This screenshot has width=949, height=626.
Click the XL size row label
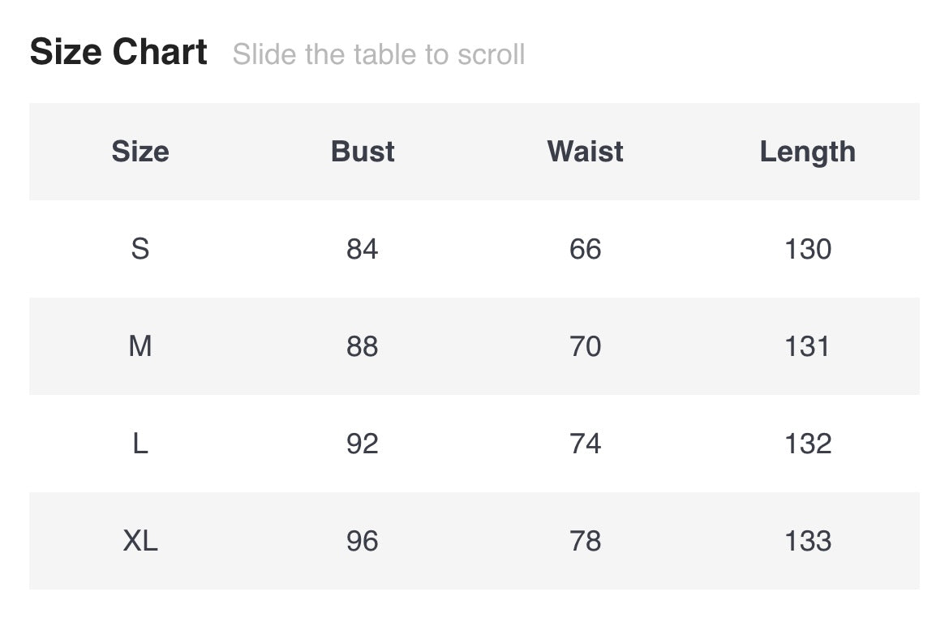pos(140,541)
